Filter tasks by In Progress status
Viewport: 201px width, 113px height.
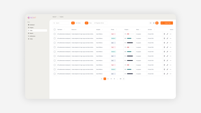[x=97, y=23]
